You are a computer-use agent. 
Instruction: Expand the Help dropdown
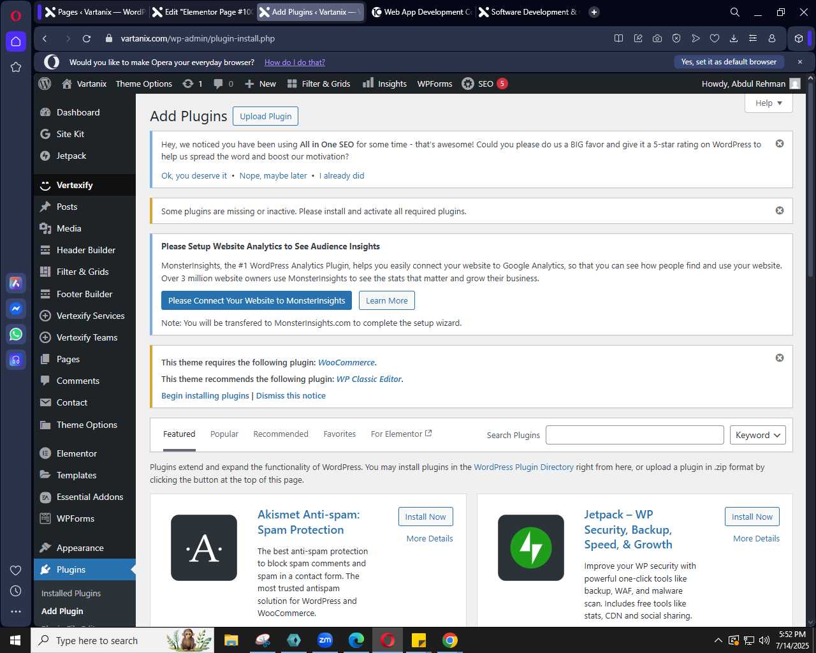coord(769,103)
